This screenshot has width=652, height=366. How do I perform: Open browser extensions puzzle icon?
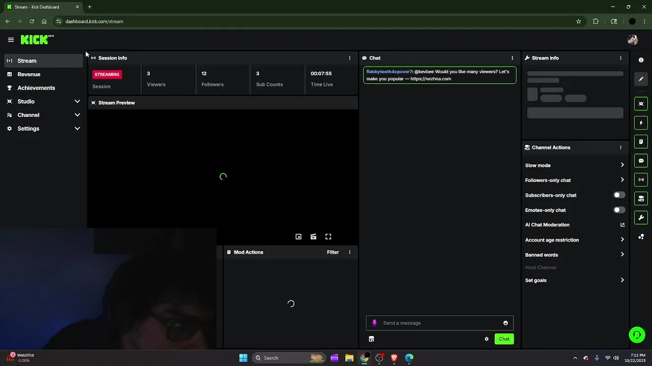click(596, 21)
